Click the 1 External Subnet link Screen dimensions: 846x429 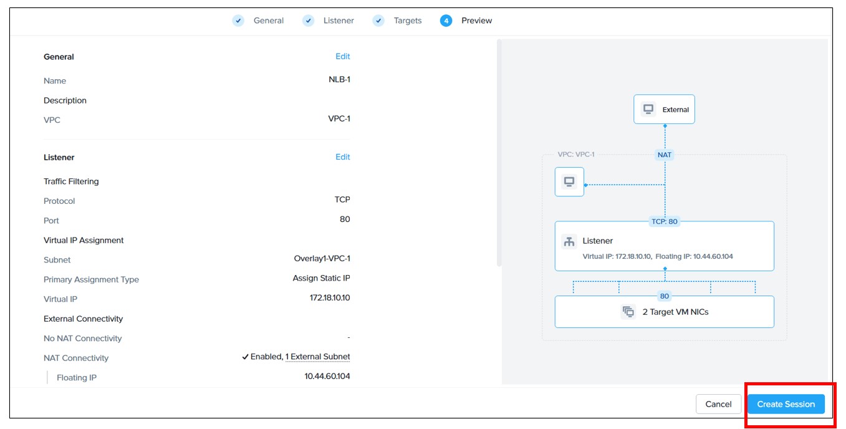coord(317,357)
